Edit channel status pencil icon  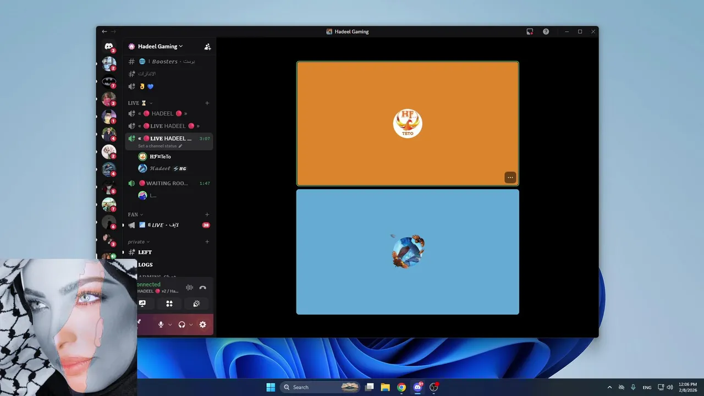[180, 146]
